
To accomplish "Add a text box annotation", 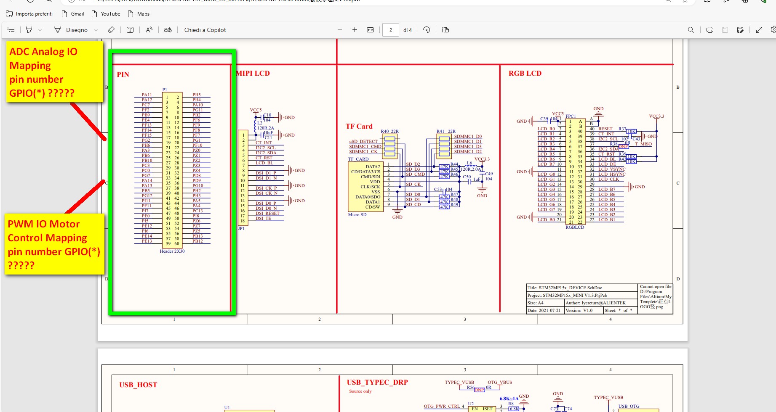I will [x=130, y=30].
